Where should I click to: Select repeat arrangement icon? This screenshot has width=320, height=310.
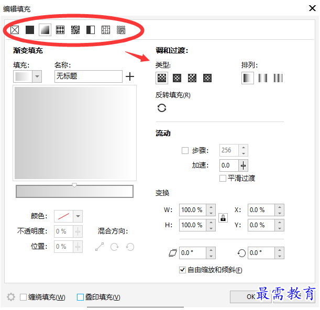278,78
